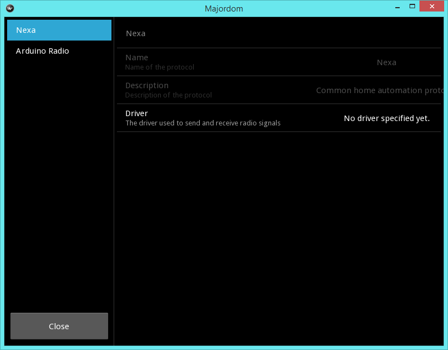Screen dimensions: 448x350
Task: Click the Majordom app icon in title bar
Action: (10, 8)
